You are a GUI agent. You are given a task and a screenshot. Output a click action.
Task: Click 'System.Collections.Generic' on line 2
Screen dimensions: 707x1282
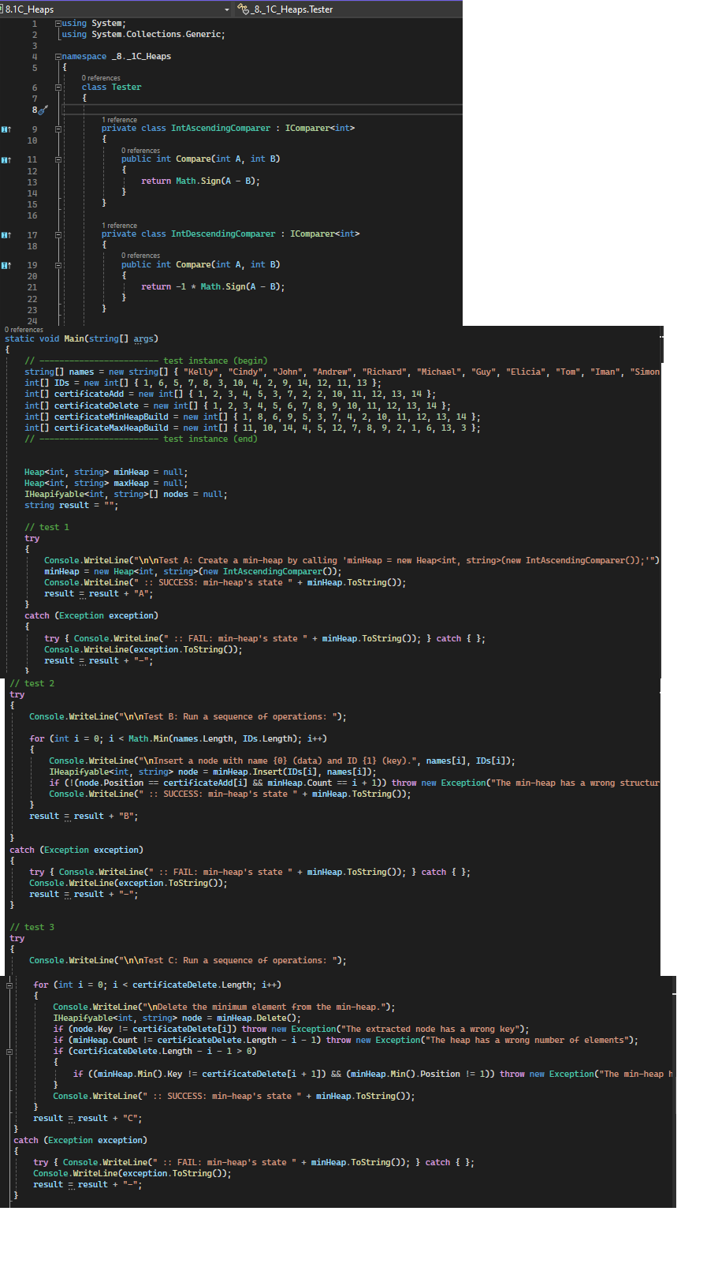(x=158, y=34)
